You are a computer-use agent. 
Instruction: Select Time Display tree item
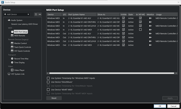point(19,62)
